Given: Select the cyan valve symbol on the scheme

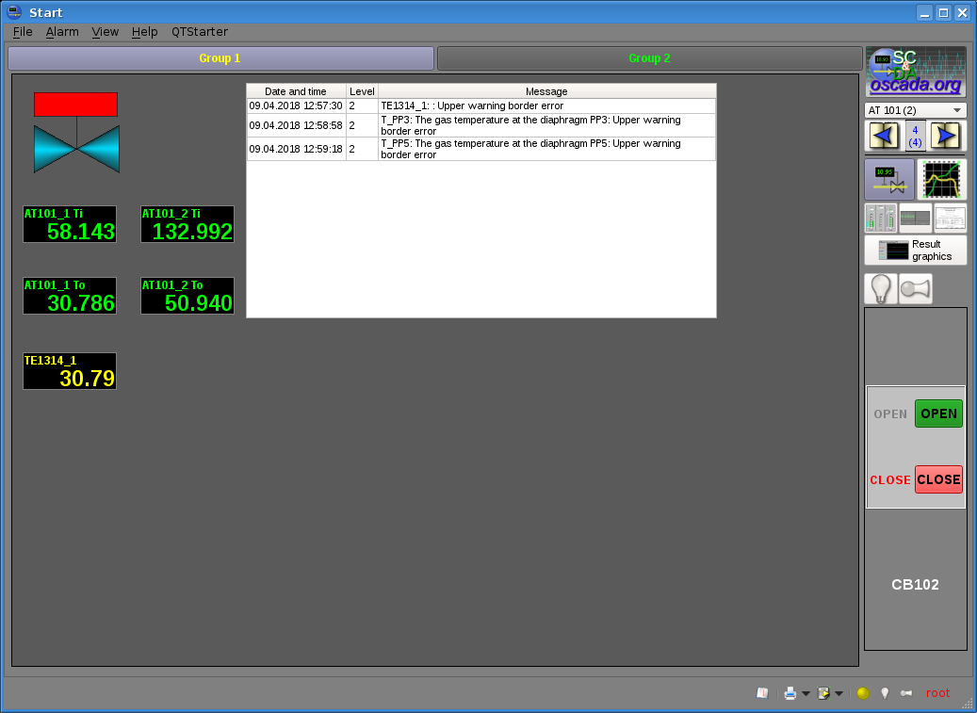Looking at the screenshot, I should [x=76, y=149].
